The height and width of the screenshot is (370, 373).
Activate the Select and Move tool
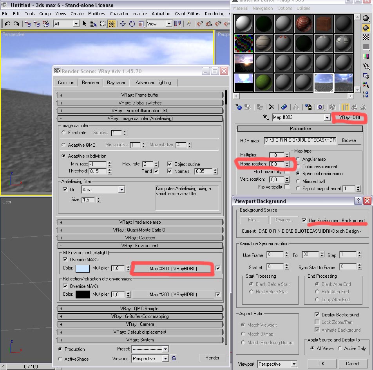point(123,24)
